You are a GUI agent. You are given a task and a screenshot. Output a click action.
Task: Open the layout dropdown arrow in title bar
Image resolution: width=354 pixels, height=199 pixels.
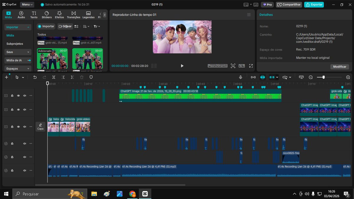pyautogui.click(x=251, y=5)
